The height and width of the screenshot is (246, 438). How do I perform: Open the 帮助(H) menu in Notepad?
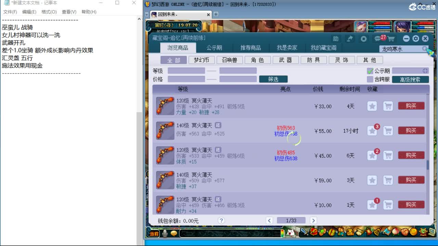point(89,12)
